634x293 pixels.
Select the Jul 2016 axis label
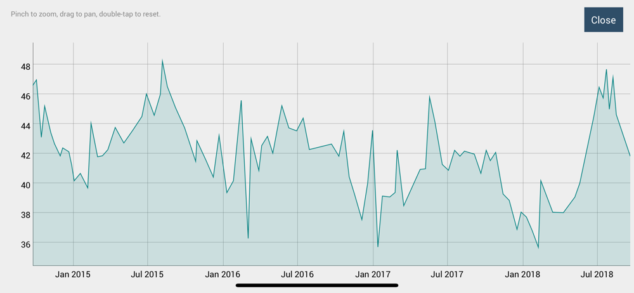pos(297,275)
